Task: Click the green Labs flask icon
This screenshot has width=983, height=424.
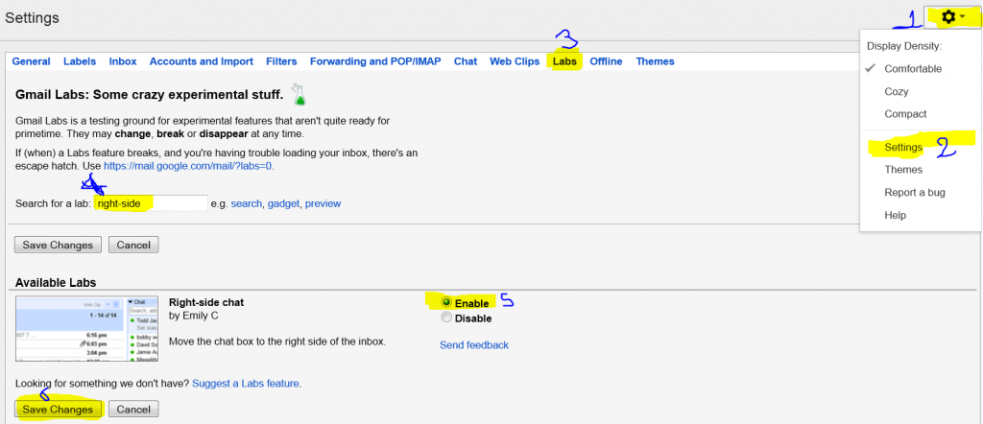Action: [x=300, y=94]
